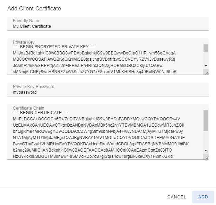Click the Private Key scrollbar thumb
The height and width of the screenshot is (205, 216).
click(206, 48)
